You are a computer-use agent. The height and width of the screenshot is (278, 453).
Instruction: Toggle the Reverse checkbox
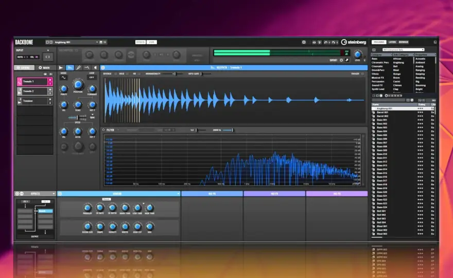[115, 74]
